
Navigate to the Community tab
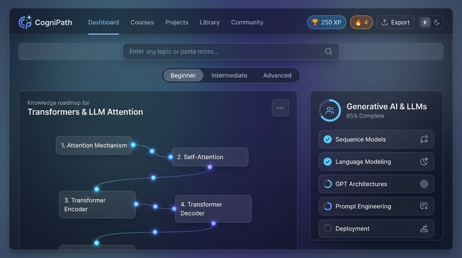(x=247, y=22)
